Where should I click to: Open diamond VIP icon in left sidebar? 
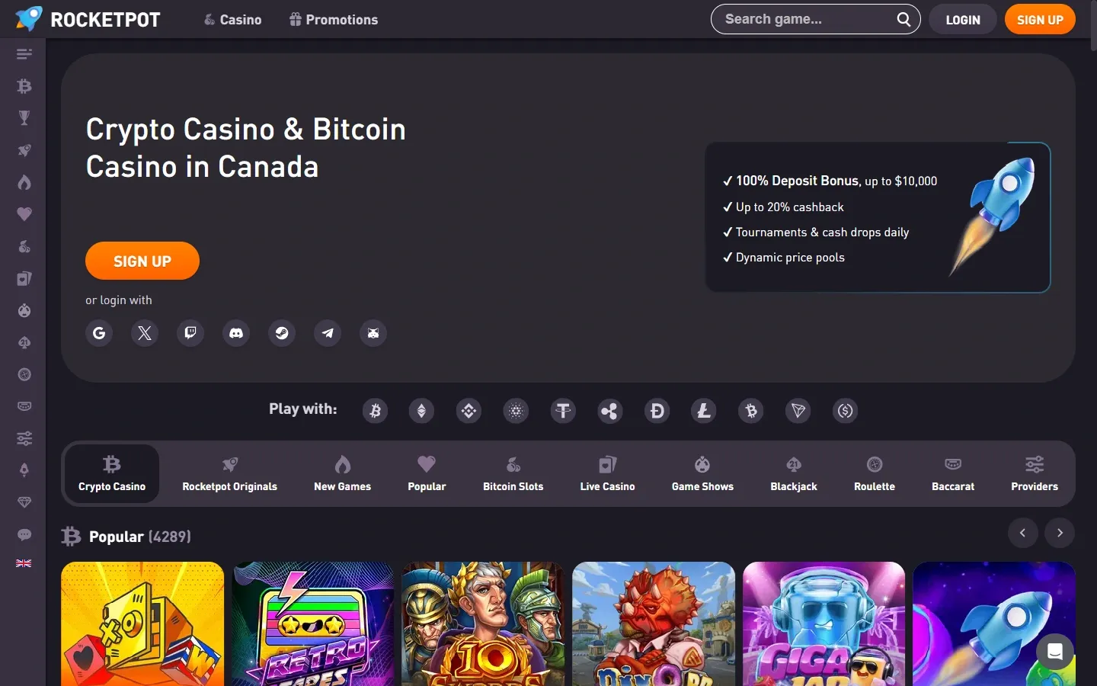point(24,502)
